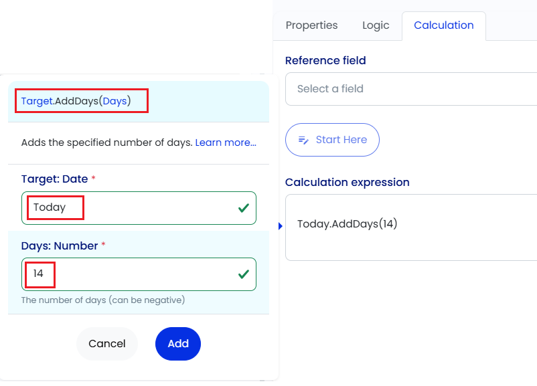Cancel the AddDays function dialog
Image resolution: width=537 pixels, height=386 pixels.
coord(107,344)
